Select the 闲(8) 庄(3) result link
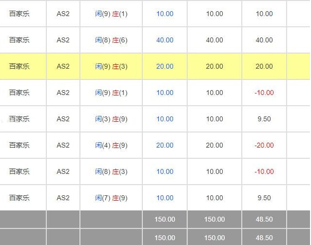 (111, 171)
